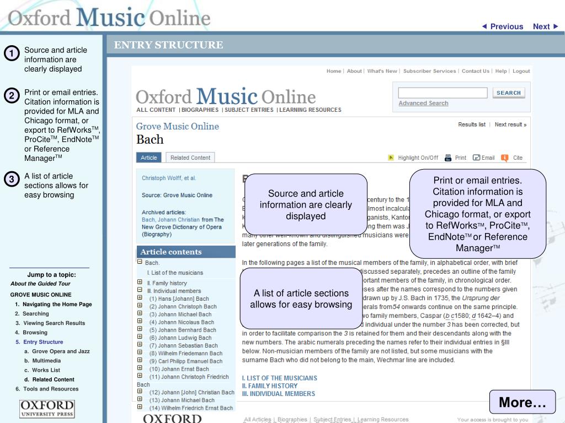Click the More… button
The height and width of the screenshot is (423, 565).
(x=523, y=402)
